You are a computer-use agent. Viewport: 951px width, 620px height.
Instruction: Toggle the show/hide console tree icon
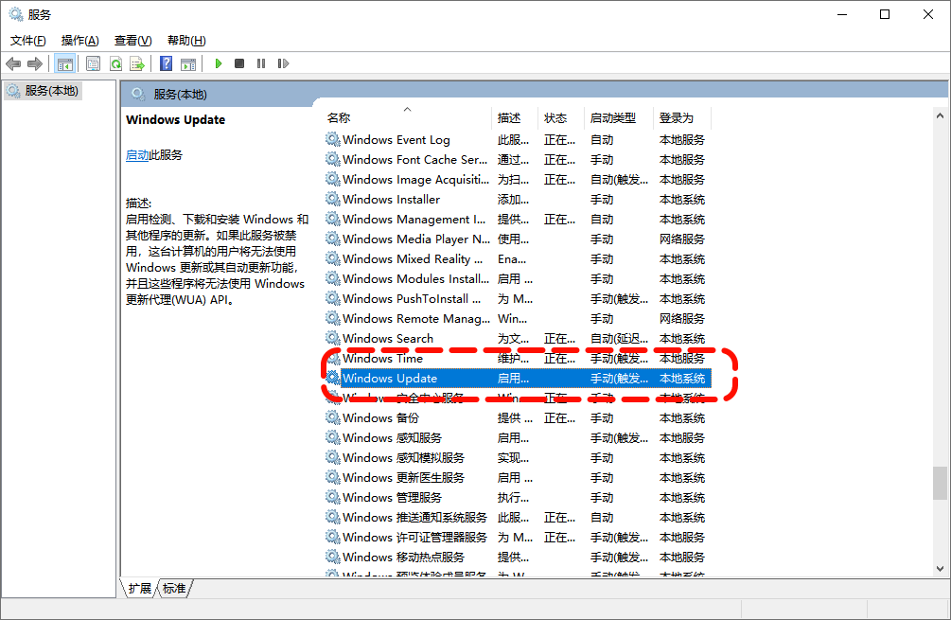pos(65,63)
